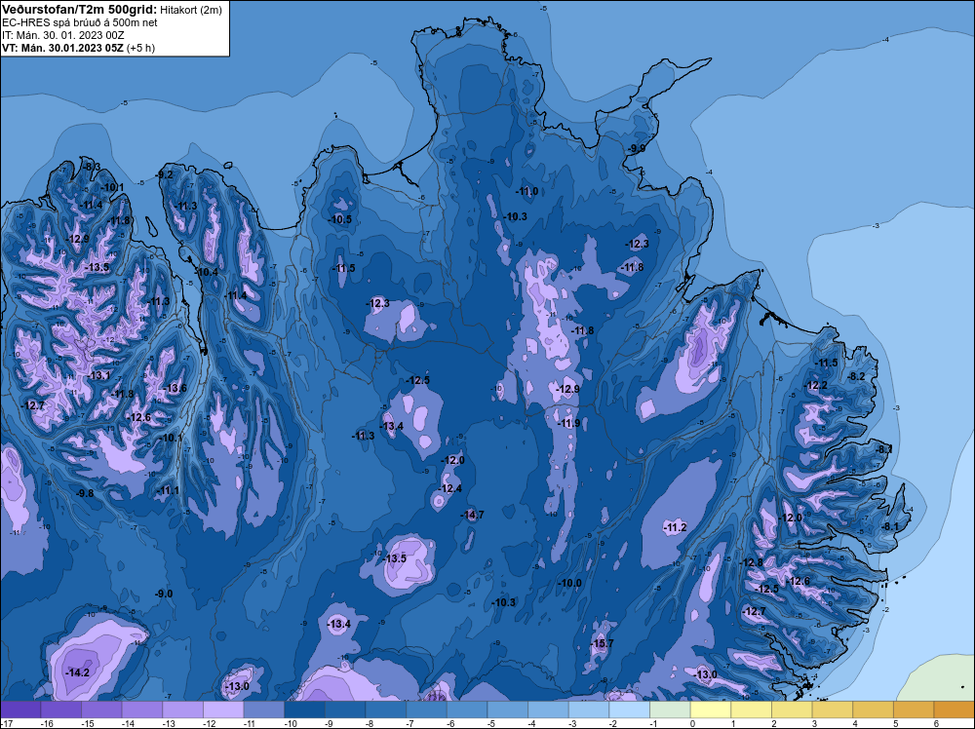Click the pale yellow swatch between 0 and 1

711,710
